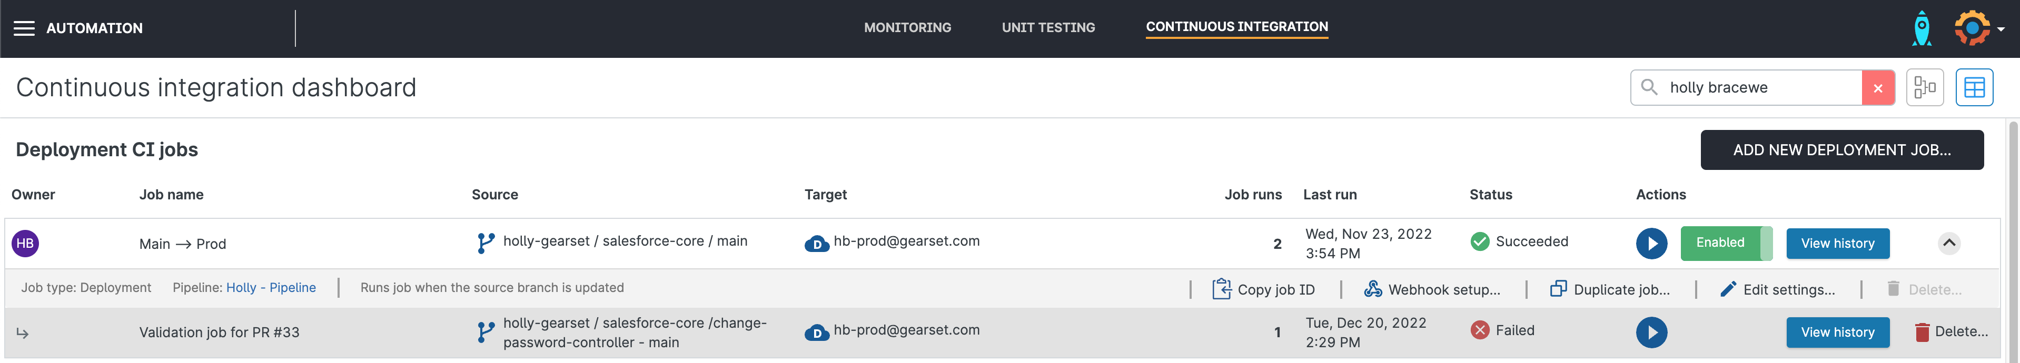2020x363 pixels.
Task: Collapse the Main to Prod job row
Action: tap(1948, 244)
